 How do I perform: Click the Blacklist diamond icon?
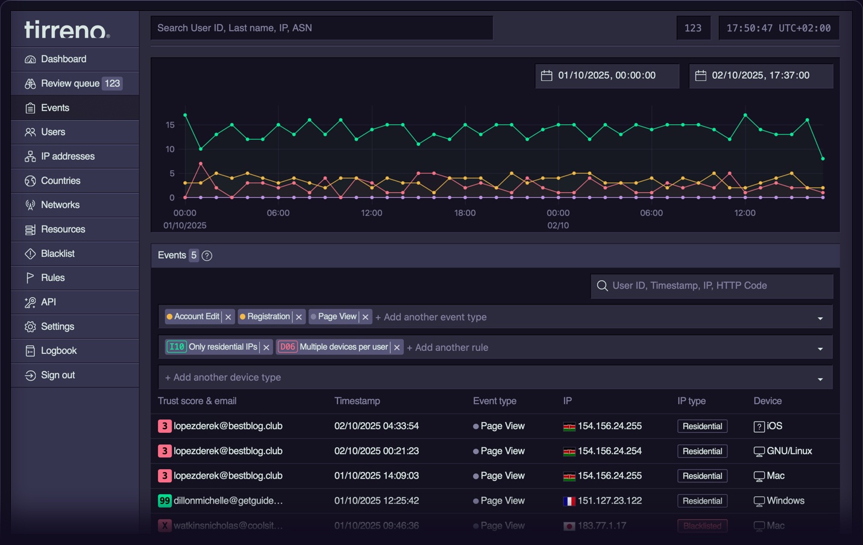click(x=30, y=253)
